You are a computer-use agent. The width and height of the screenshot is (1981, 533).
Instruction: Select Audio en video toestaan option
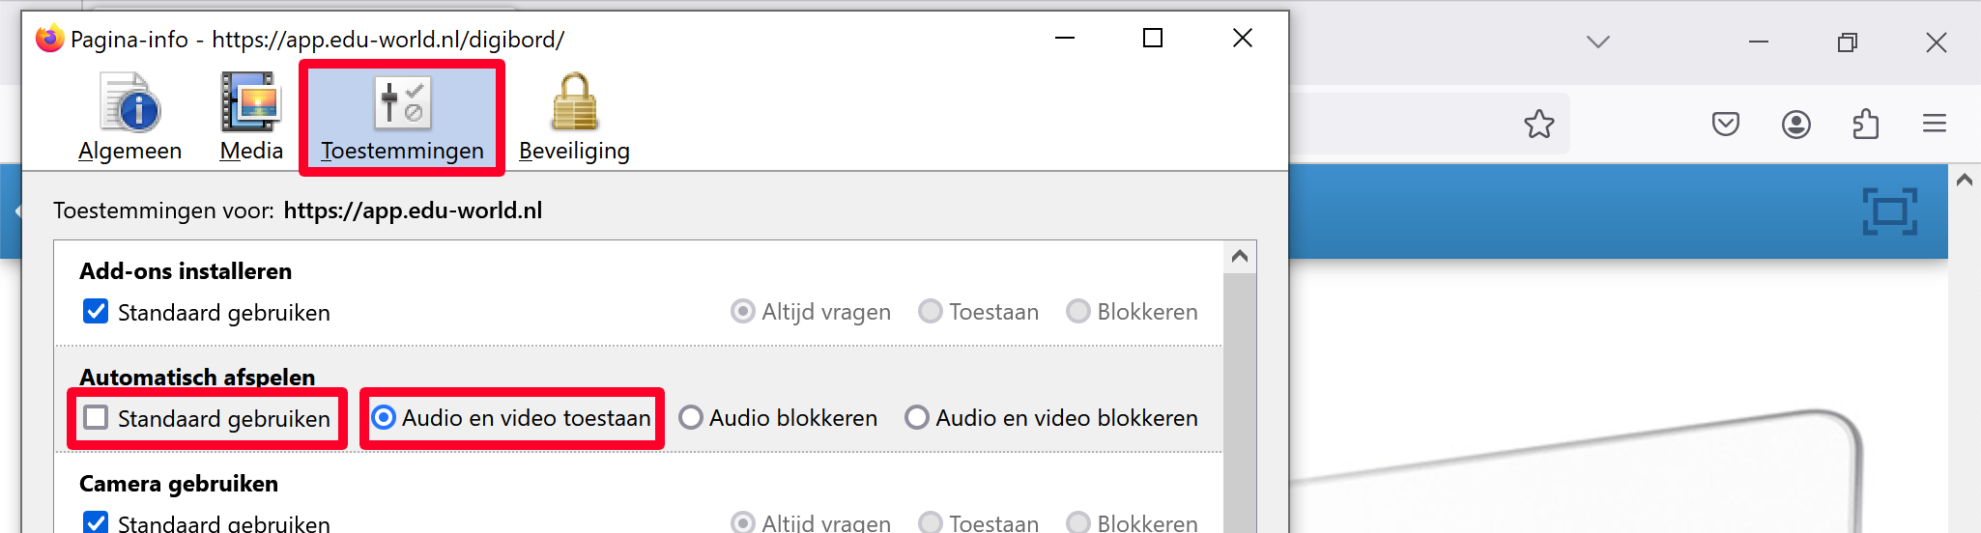coord(384,418)
